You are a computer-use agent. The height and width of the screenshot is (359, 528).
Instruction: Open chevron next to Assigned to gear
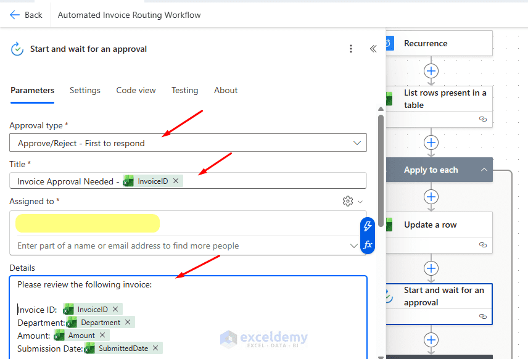[x=360, y=202]
